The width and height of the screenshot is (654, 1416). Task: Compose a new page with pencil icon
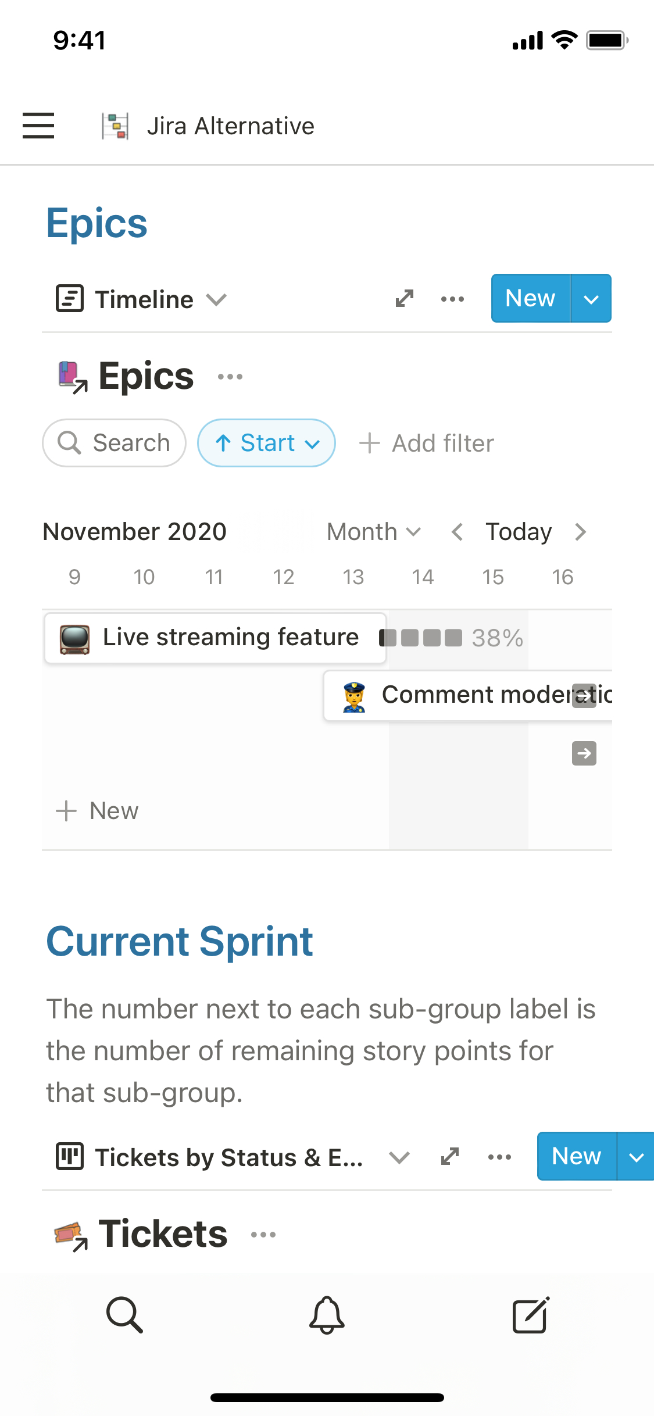(530, 1314)
